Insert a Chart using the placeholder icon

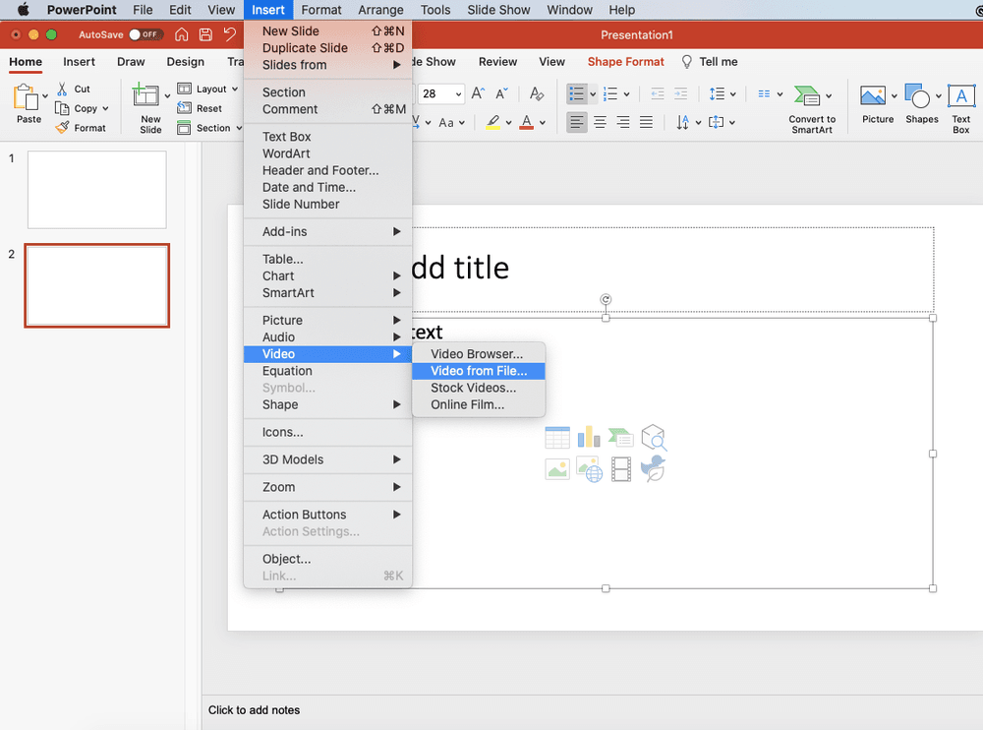tap(589, 436)
